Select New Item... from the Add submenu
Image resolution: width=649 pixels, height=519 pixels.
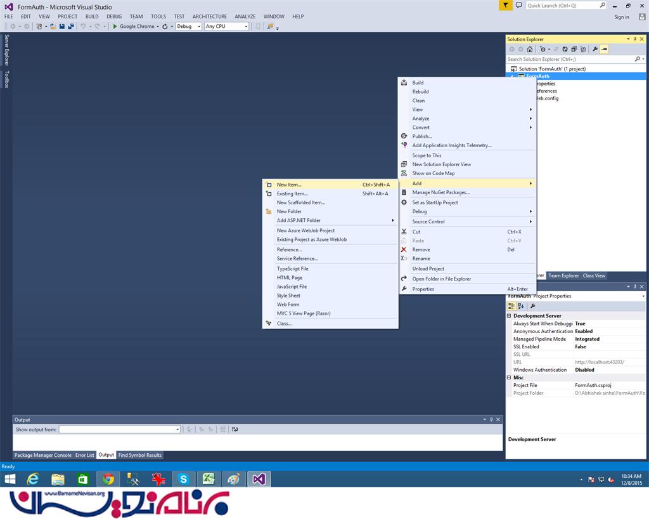[330, 185]
